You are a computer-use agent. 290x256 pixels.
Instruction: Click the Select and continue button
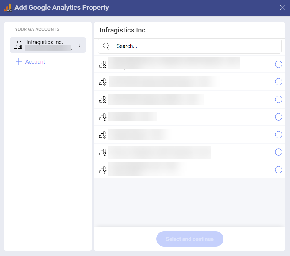(190, 239)
